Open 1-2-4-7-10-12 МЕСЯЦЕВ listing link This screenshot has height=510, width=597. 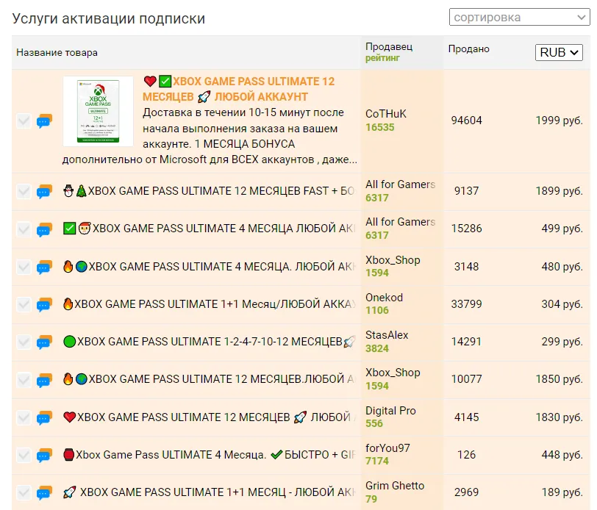pos(209,342)
